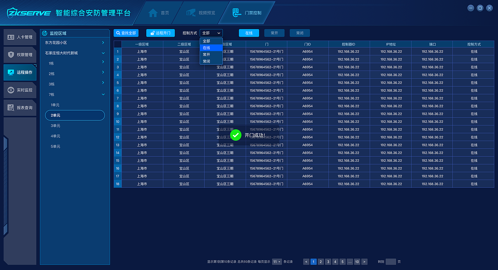This screenshot has height=270, width=498.
Task: Collapse the 7栋 building node
Action: (103, 94)
